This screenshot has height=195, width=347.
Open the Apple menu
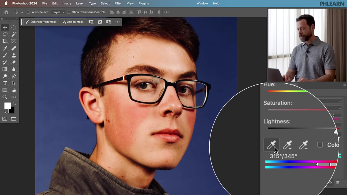[x=6, y=3]
